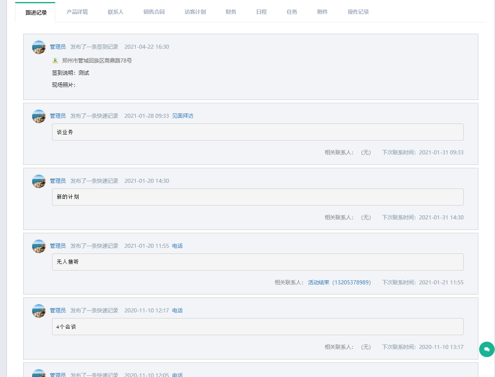This screenshot has width=495, height=377.
Task: Select the 销售合同 tab
Action: tap(154, 12)
